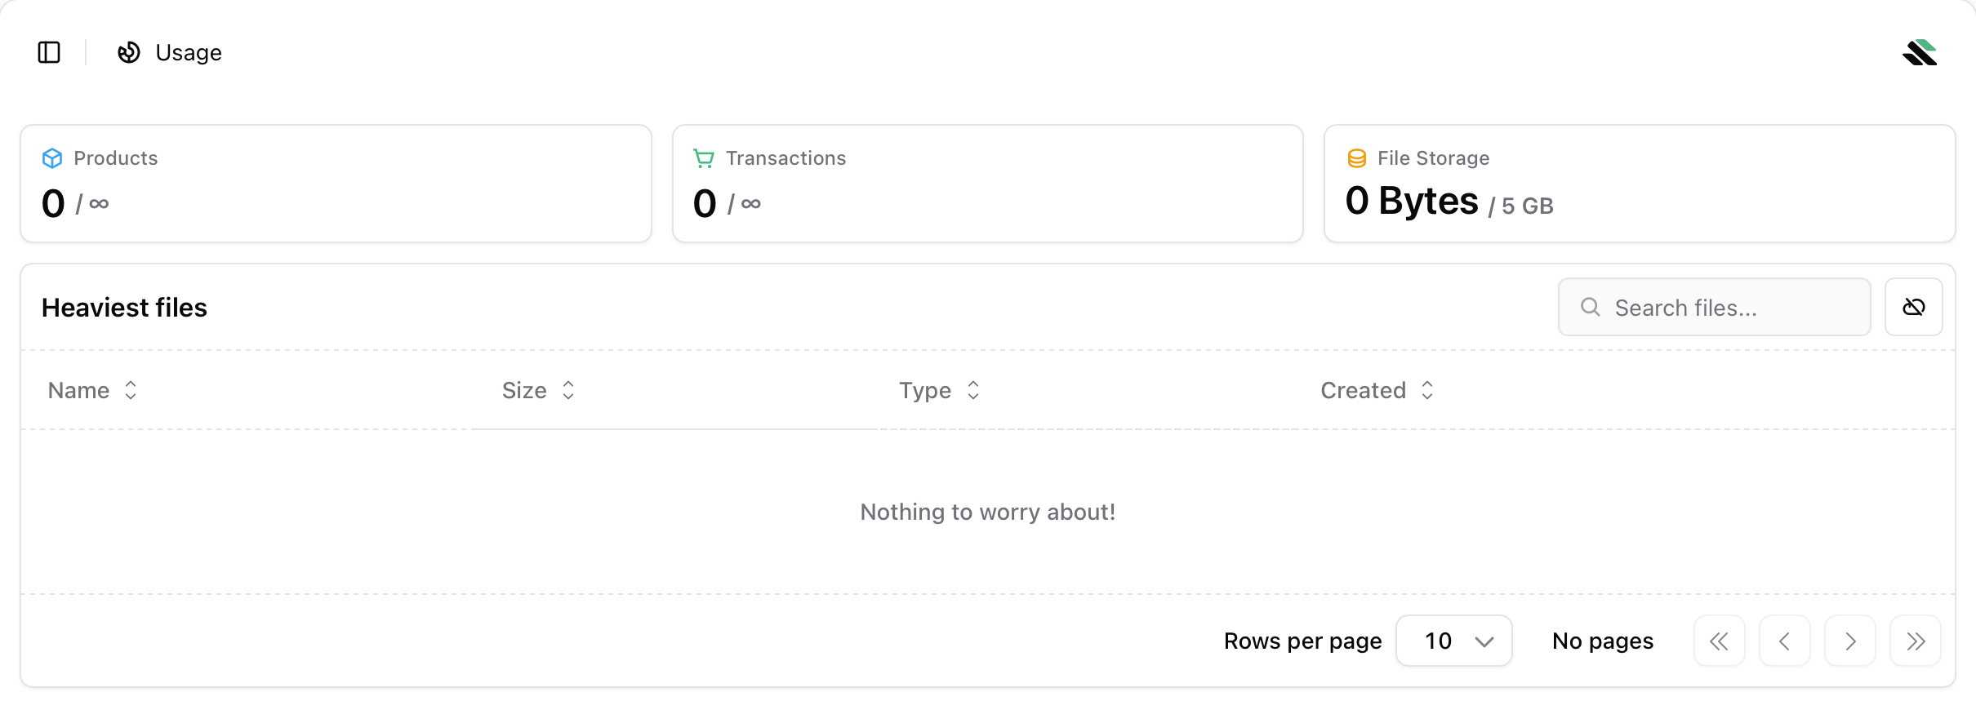Click the Heaviest files section header
The width and height of the screenshot is (1976, 723).
pos(124,307)
